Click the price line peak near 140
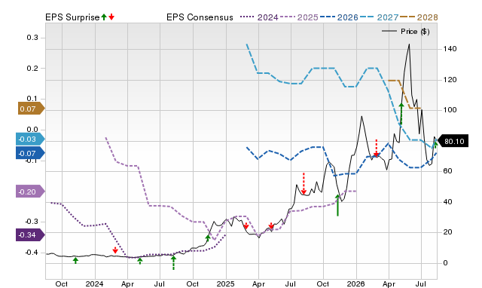The image size is (482, 288). [409, 44]
